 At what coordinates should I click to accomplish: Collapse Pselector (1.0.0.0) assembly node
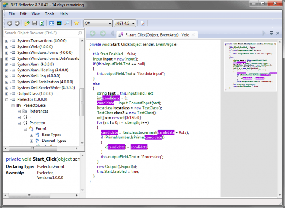coord(6,100)
